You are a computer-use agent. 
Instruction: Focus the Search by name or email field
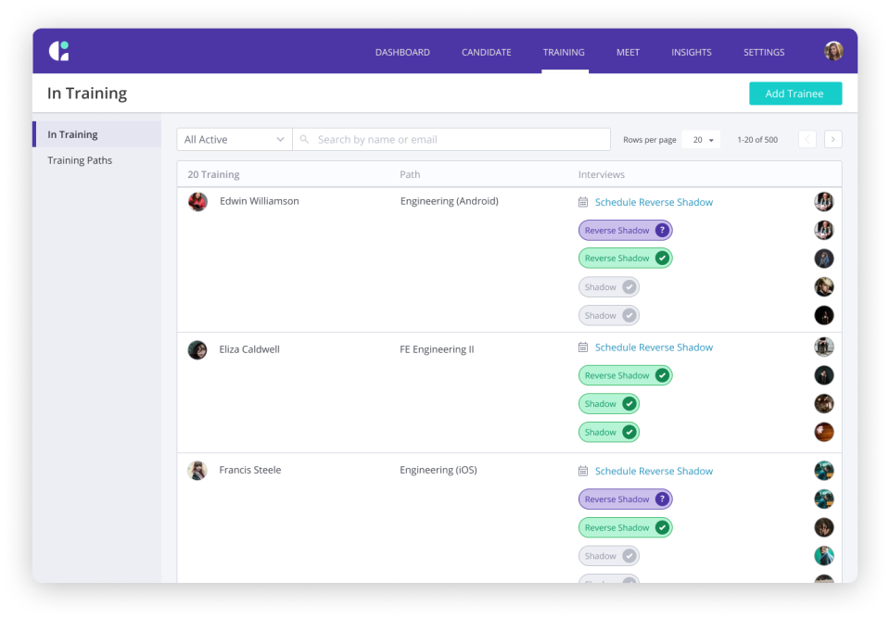pos(451,139)
